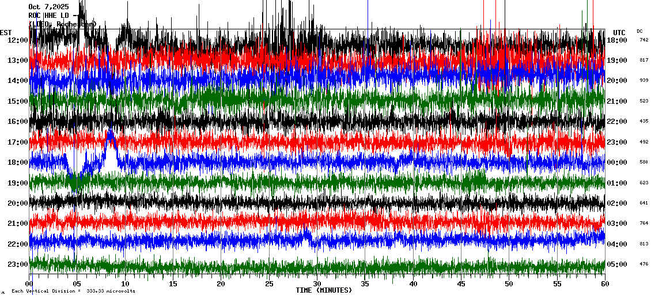This screenshot has width=651, height=299.
Task: Click the Each Vertical Division scale text
Action: 73,291
